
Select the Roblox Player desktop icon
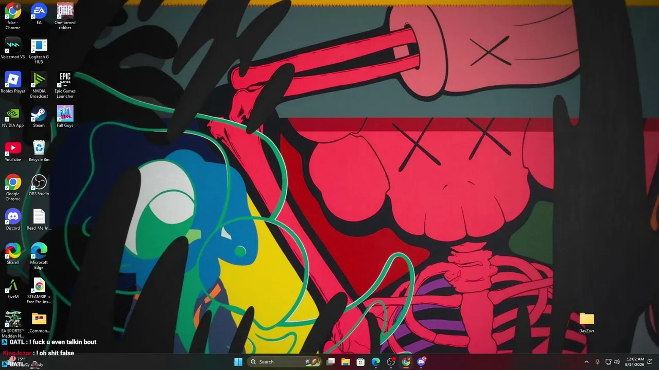coord(13,82)
